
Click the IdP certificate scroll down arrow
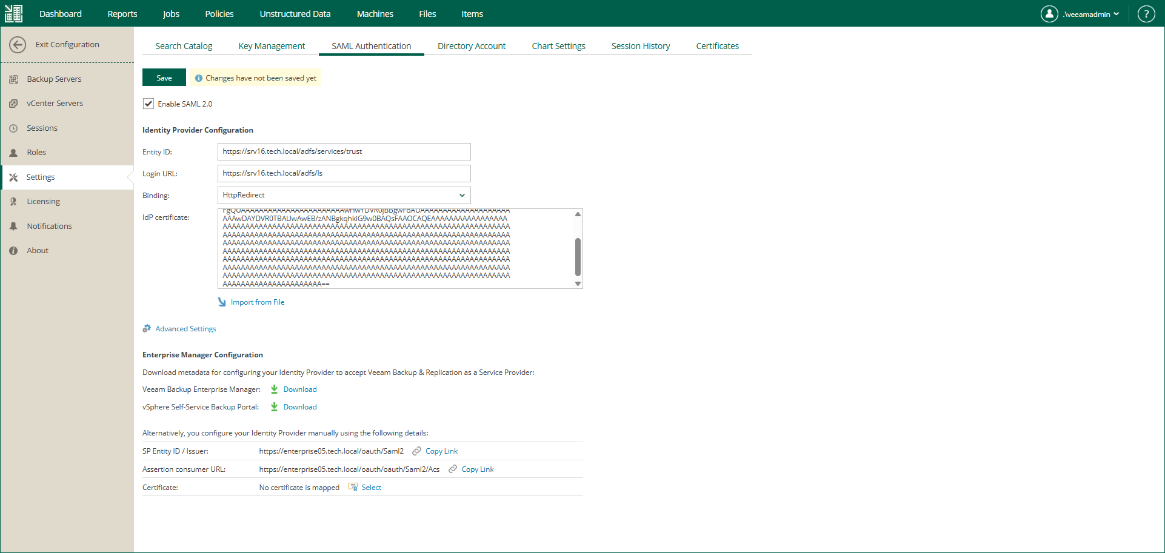[578, 283]
